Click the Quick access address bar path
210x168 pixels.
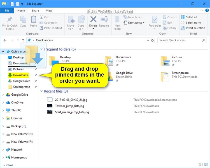coord(44,40)
